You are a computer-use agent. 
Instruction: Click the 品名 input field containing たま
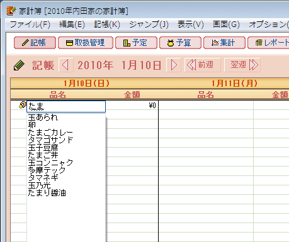tap(66, 106)
